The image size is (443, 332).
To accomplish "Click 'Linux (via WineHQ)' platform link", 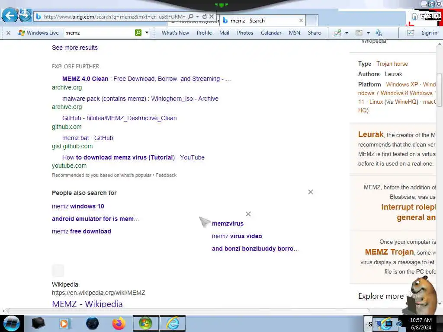I will [x=394, y=102].
